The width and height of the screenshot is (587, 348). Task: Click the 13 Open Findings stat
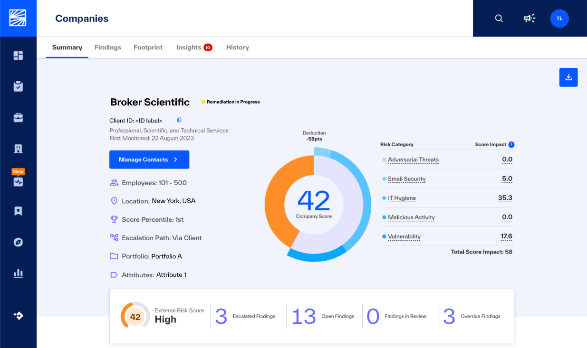click(x=323, y=316)
